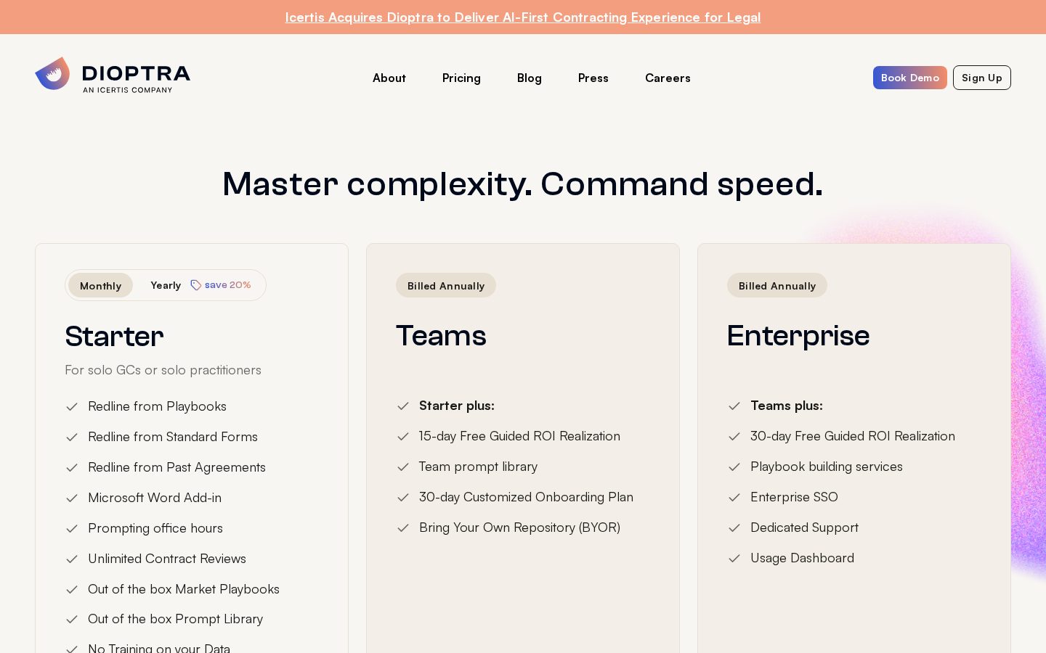Click checkmark beside 15-day Free Guided ROI Realization

[403, 437]
